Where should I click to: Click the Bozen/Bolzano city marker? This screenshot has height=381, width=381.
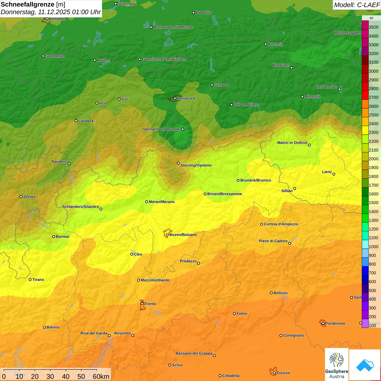167,235
